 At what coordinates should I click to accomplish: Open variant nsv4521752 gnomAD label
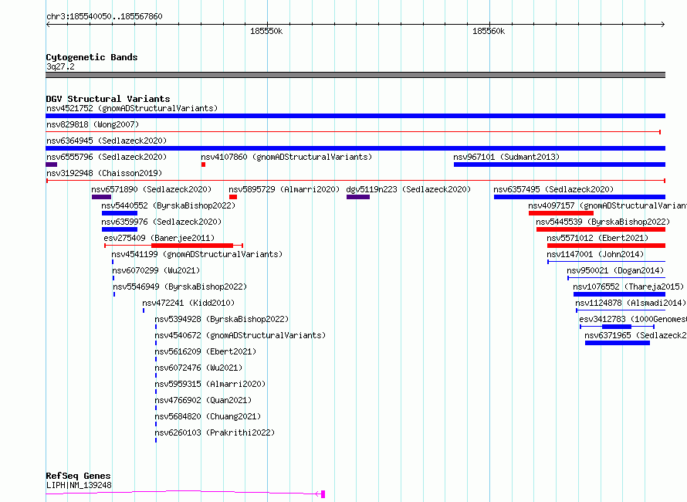(132, 108)
